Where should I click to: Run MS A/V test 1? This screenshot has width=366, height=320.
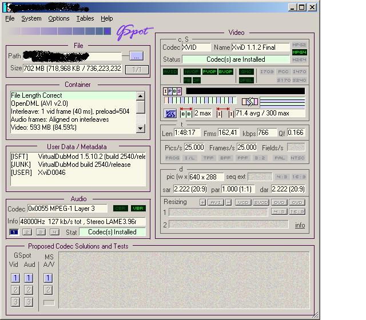pos(48,278)
